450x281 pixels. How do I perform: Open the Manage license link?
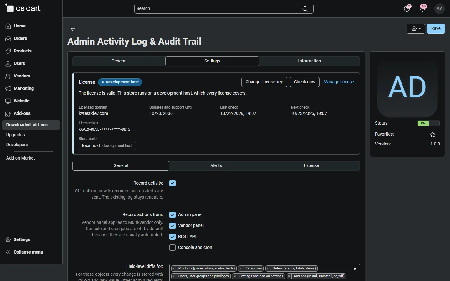tap(339, 82)
